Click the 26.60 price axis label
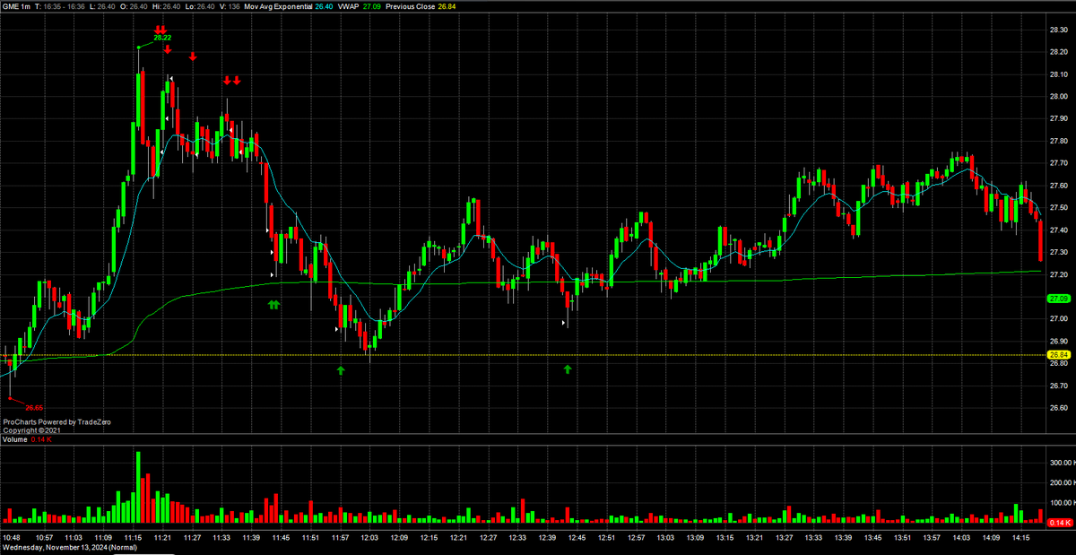Image resolution: width=1076 pixels, height=555 pixels. [x=1058, y=407]
